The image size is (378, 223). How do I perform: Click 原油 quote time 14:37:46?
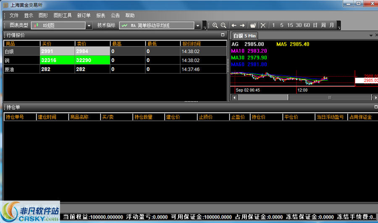click(191, 69)
